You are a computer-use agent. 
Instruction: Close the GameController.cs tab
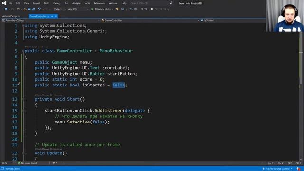point(56,16)
